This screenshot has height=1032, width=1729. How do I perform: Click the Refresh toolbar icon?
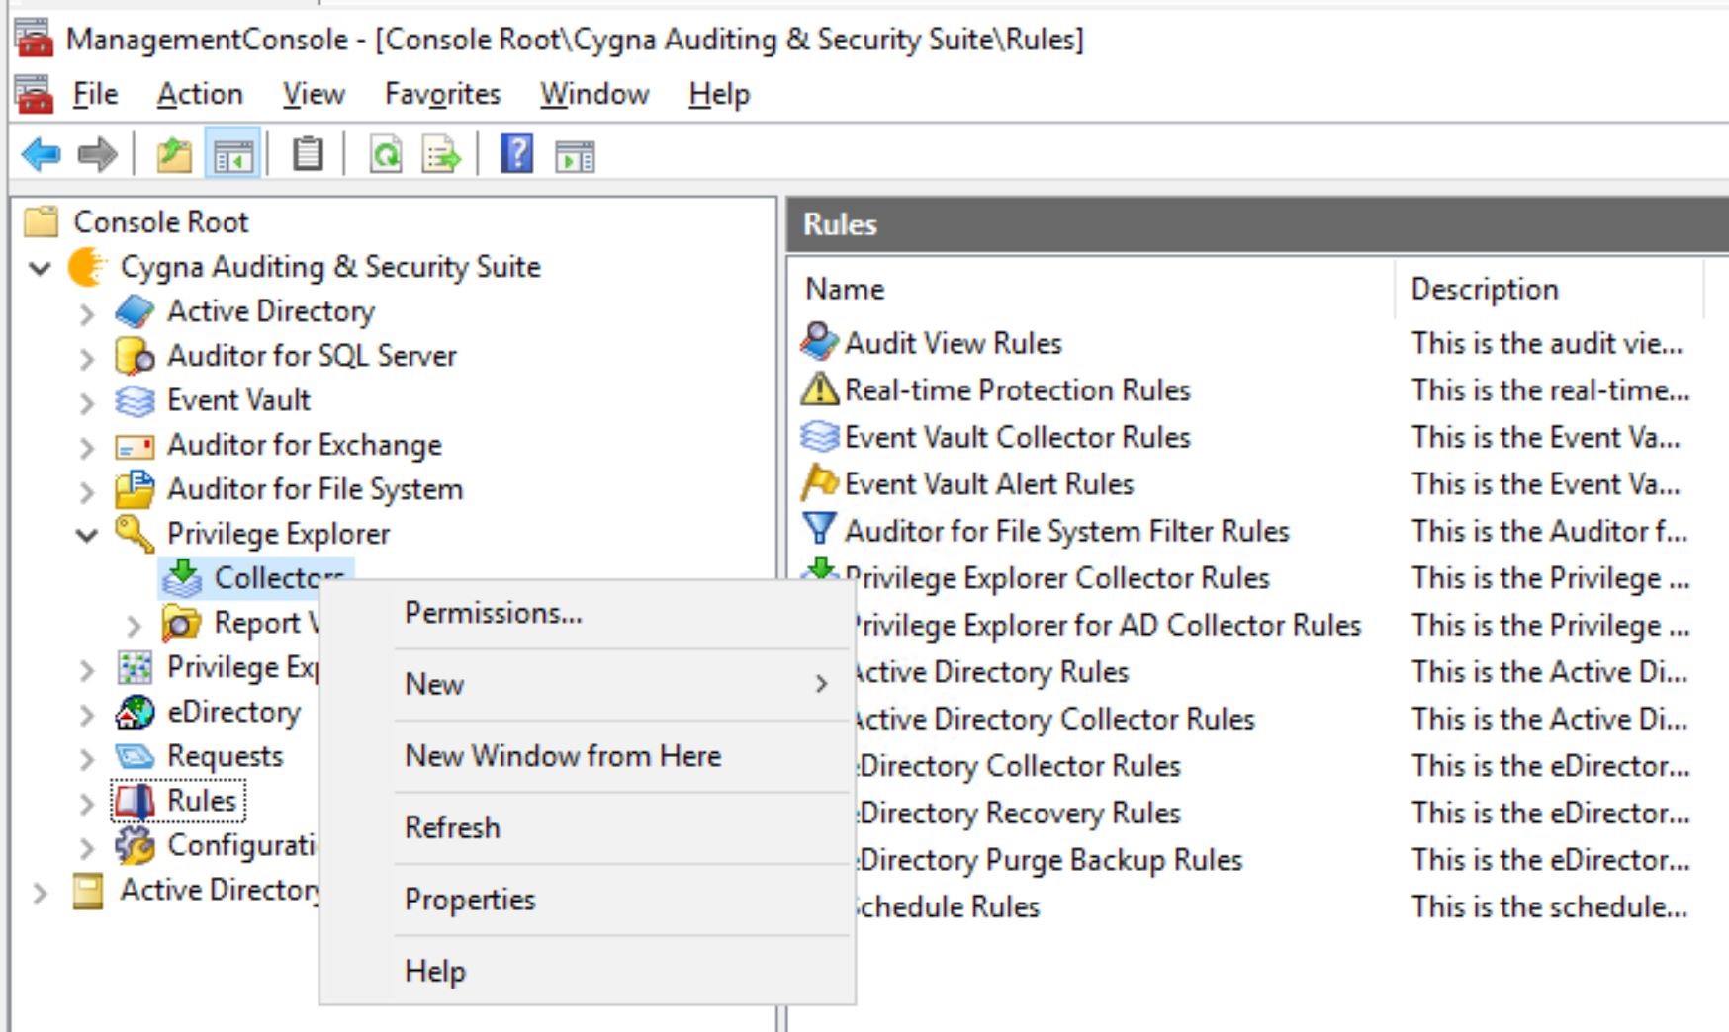pos(385,155)
